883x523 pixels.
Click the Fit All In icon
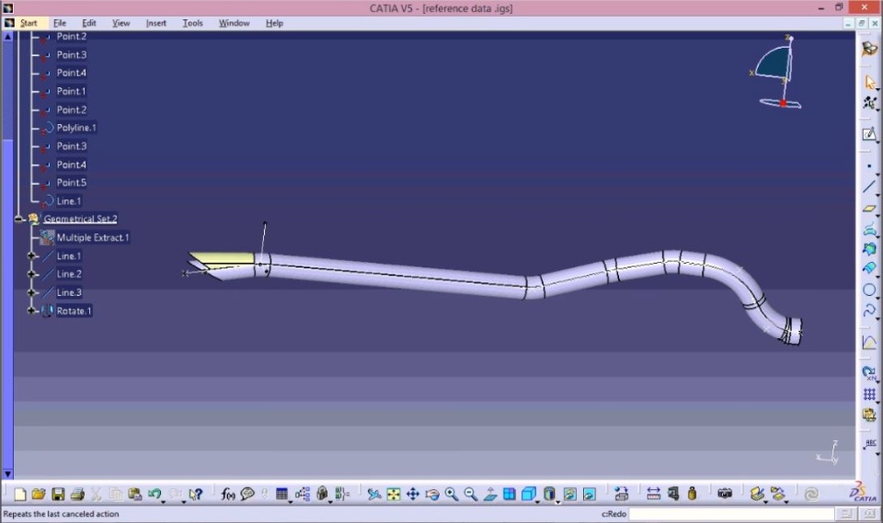pos(394,495)
